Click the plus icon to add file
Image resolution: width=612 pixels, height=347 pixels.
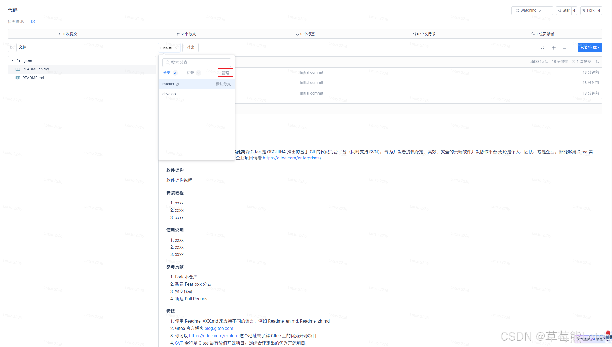553,48
